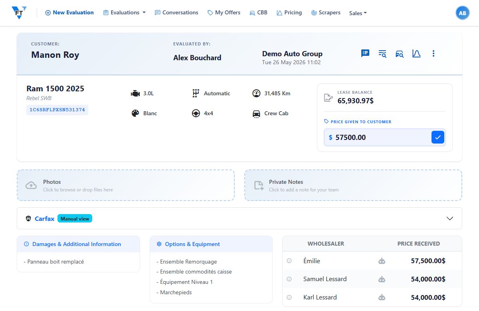Image resolution: width=479 pixels, height=311 pixels.
Task: Click the drivetrain wheel icon beside 4x4
Action: pyautogui.click(x=196, y=113)
